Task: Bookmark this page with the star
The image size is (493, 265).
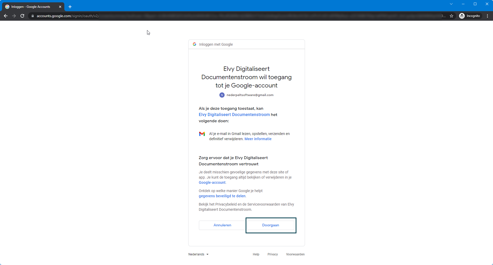Action: pyautogui.click(x=452, y=16)
